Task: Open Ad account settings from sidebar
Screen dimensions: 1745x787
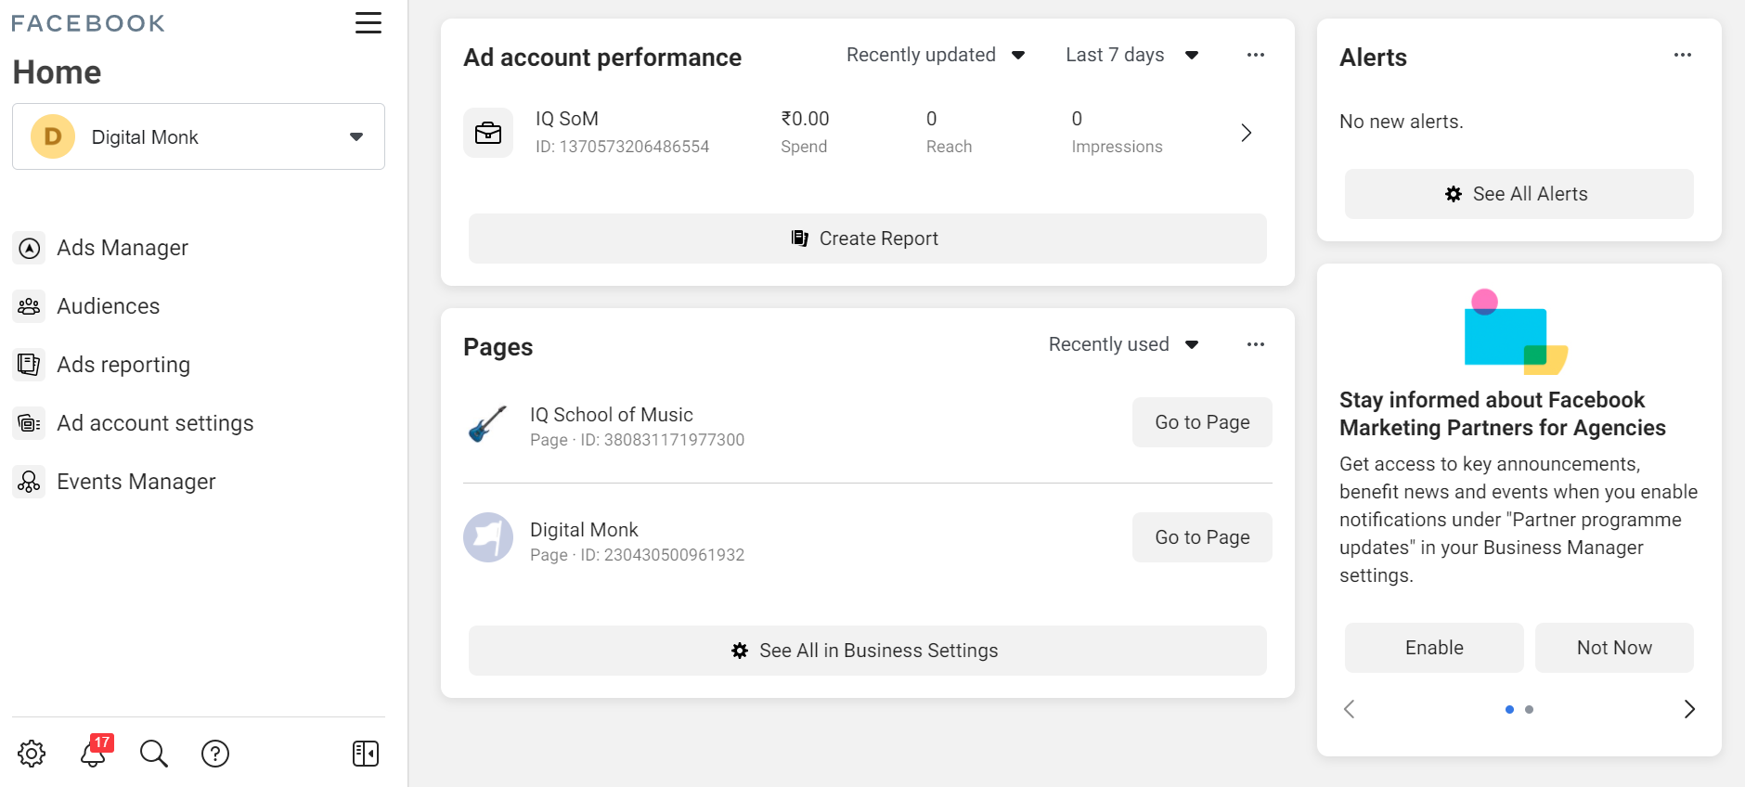Action: pyautogui.click(x=155, y=423)
